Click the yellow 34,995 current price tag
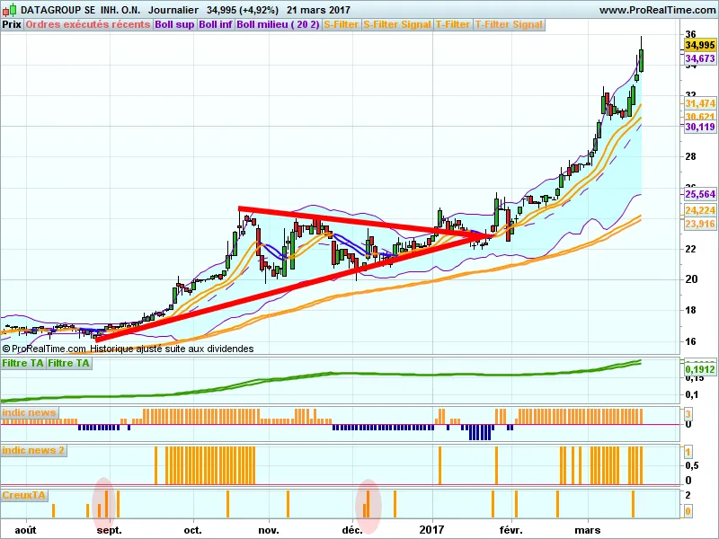Viewport: 719px width, 539px height. coord(700,44)
